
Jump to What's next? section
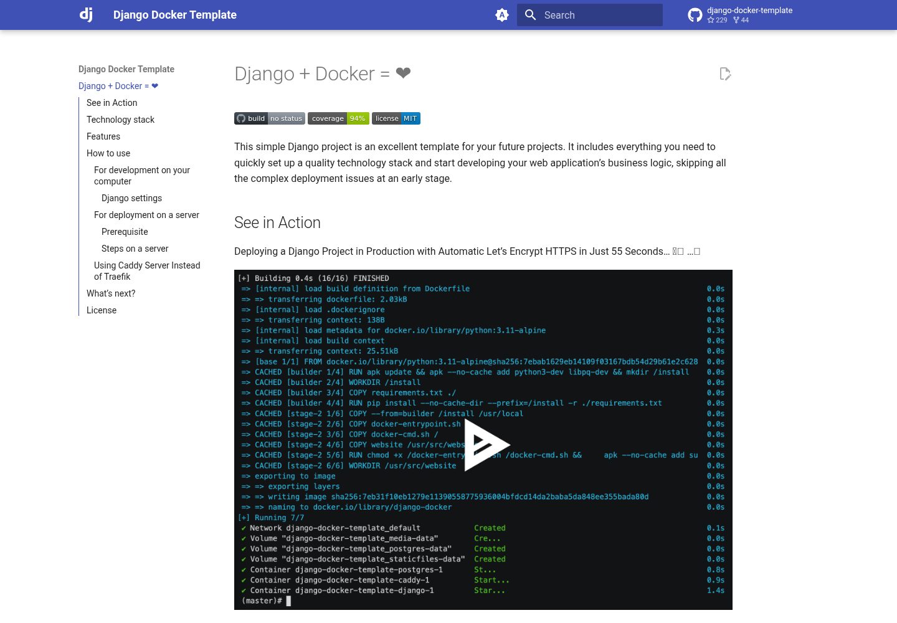(111, 293)
